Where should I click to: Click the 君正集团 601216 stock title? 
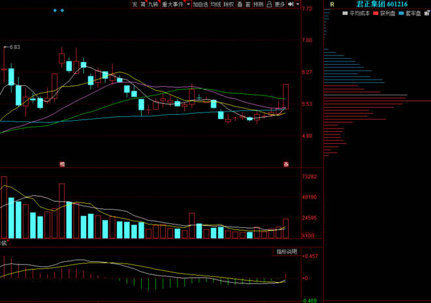coord(381,4)
